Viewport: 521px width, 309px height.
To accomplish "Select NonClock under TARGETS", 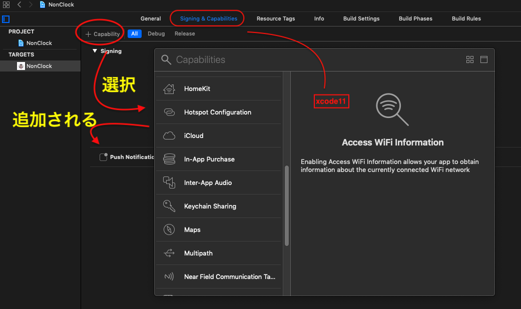I will (x=40, y=66).
